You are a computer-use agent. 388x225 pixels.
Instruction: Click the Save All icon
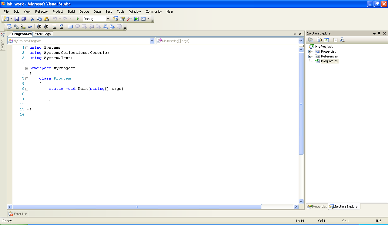tap(24, 19)
